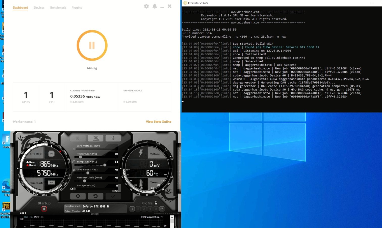Select Afterburner profile slot 4
The width and height of the screenshot is (382, 228).
(150, 209)
